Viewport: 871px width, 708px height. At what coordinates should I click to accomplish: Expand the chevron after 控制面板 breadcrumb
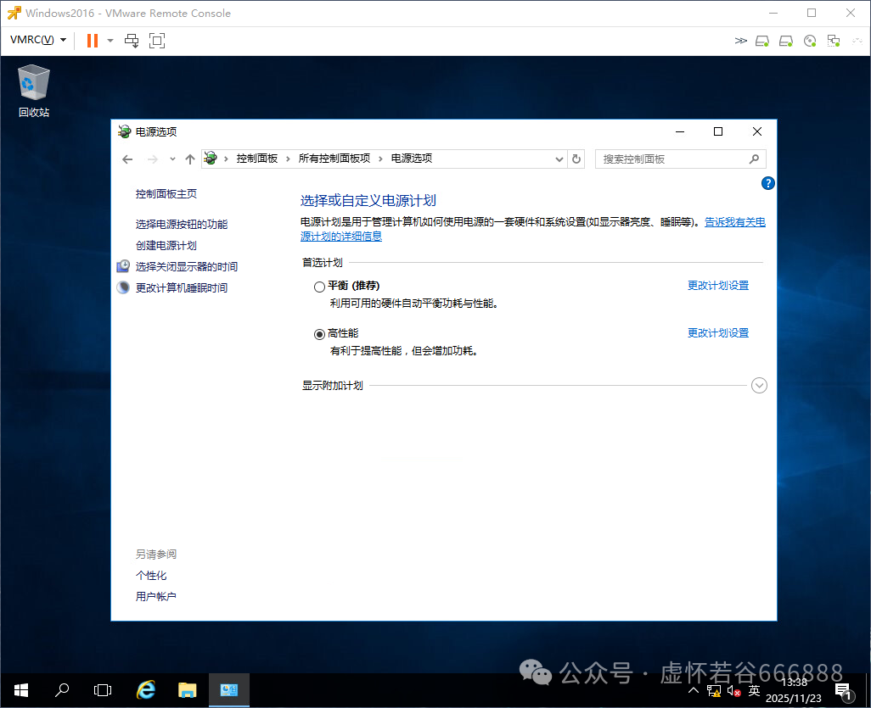tap(288, 159)
